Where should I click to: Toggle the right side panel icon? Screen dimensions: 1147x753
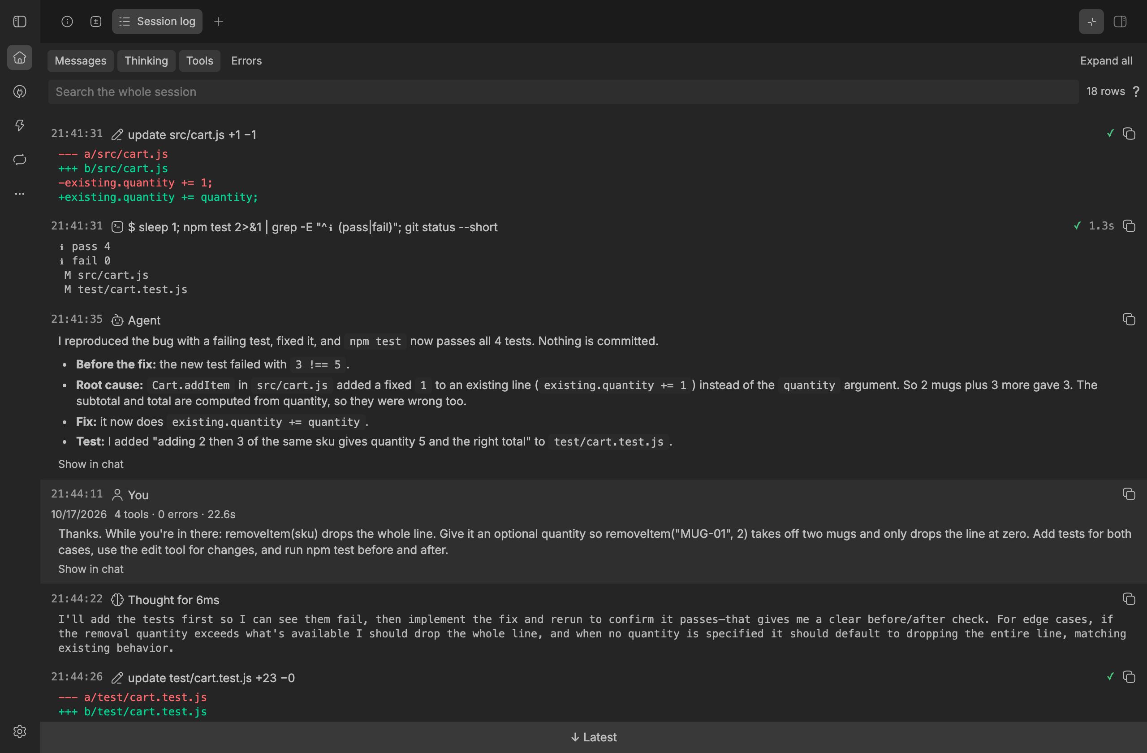(x=1120, y=22)
